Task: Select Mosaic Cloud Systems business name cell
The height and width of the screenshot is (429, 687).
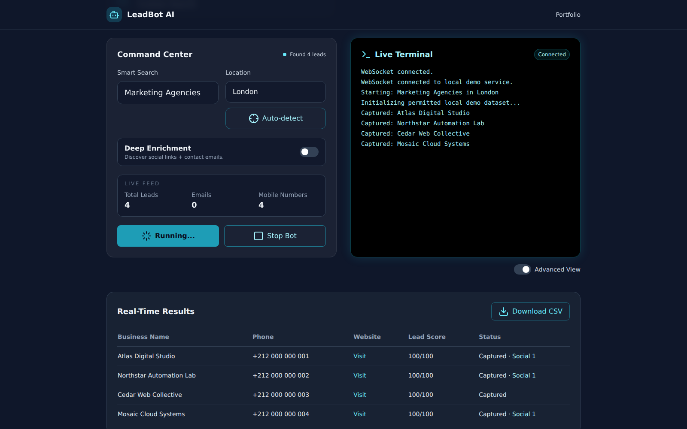Action: click(151, 414)
